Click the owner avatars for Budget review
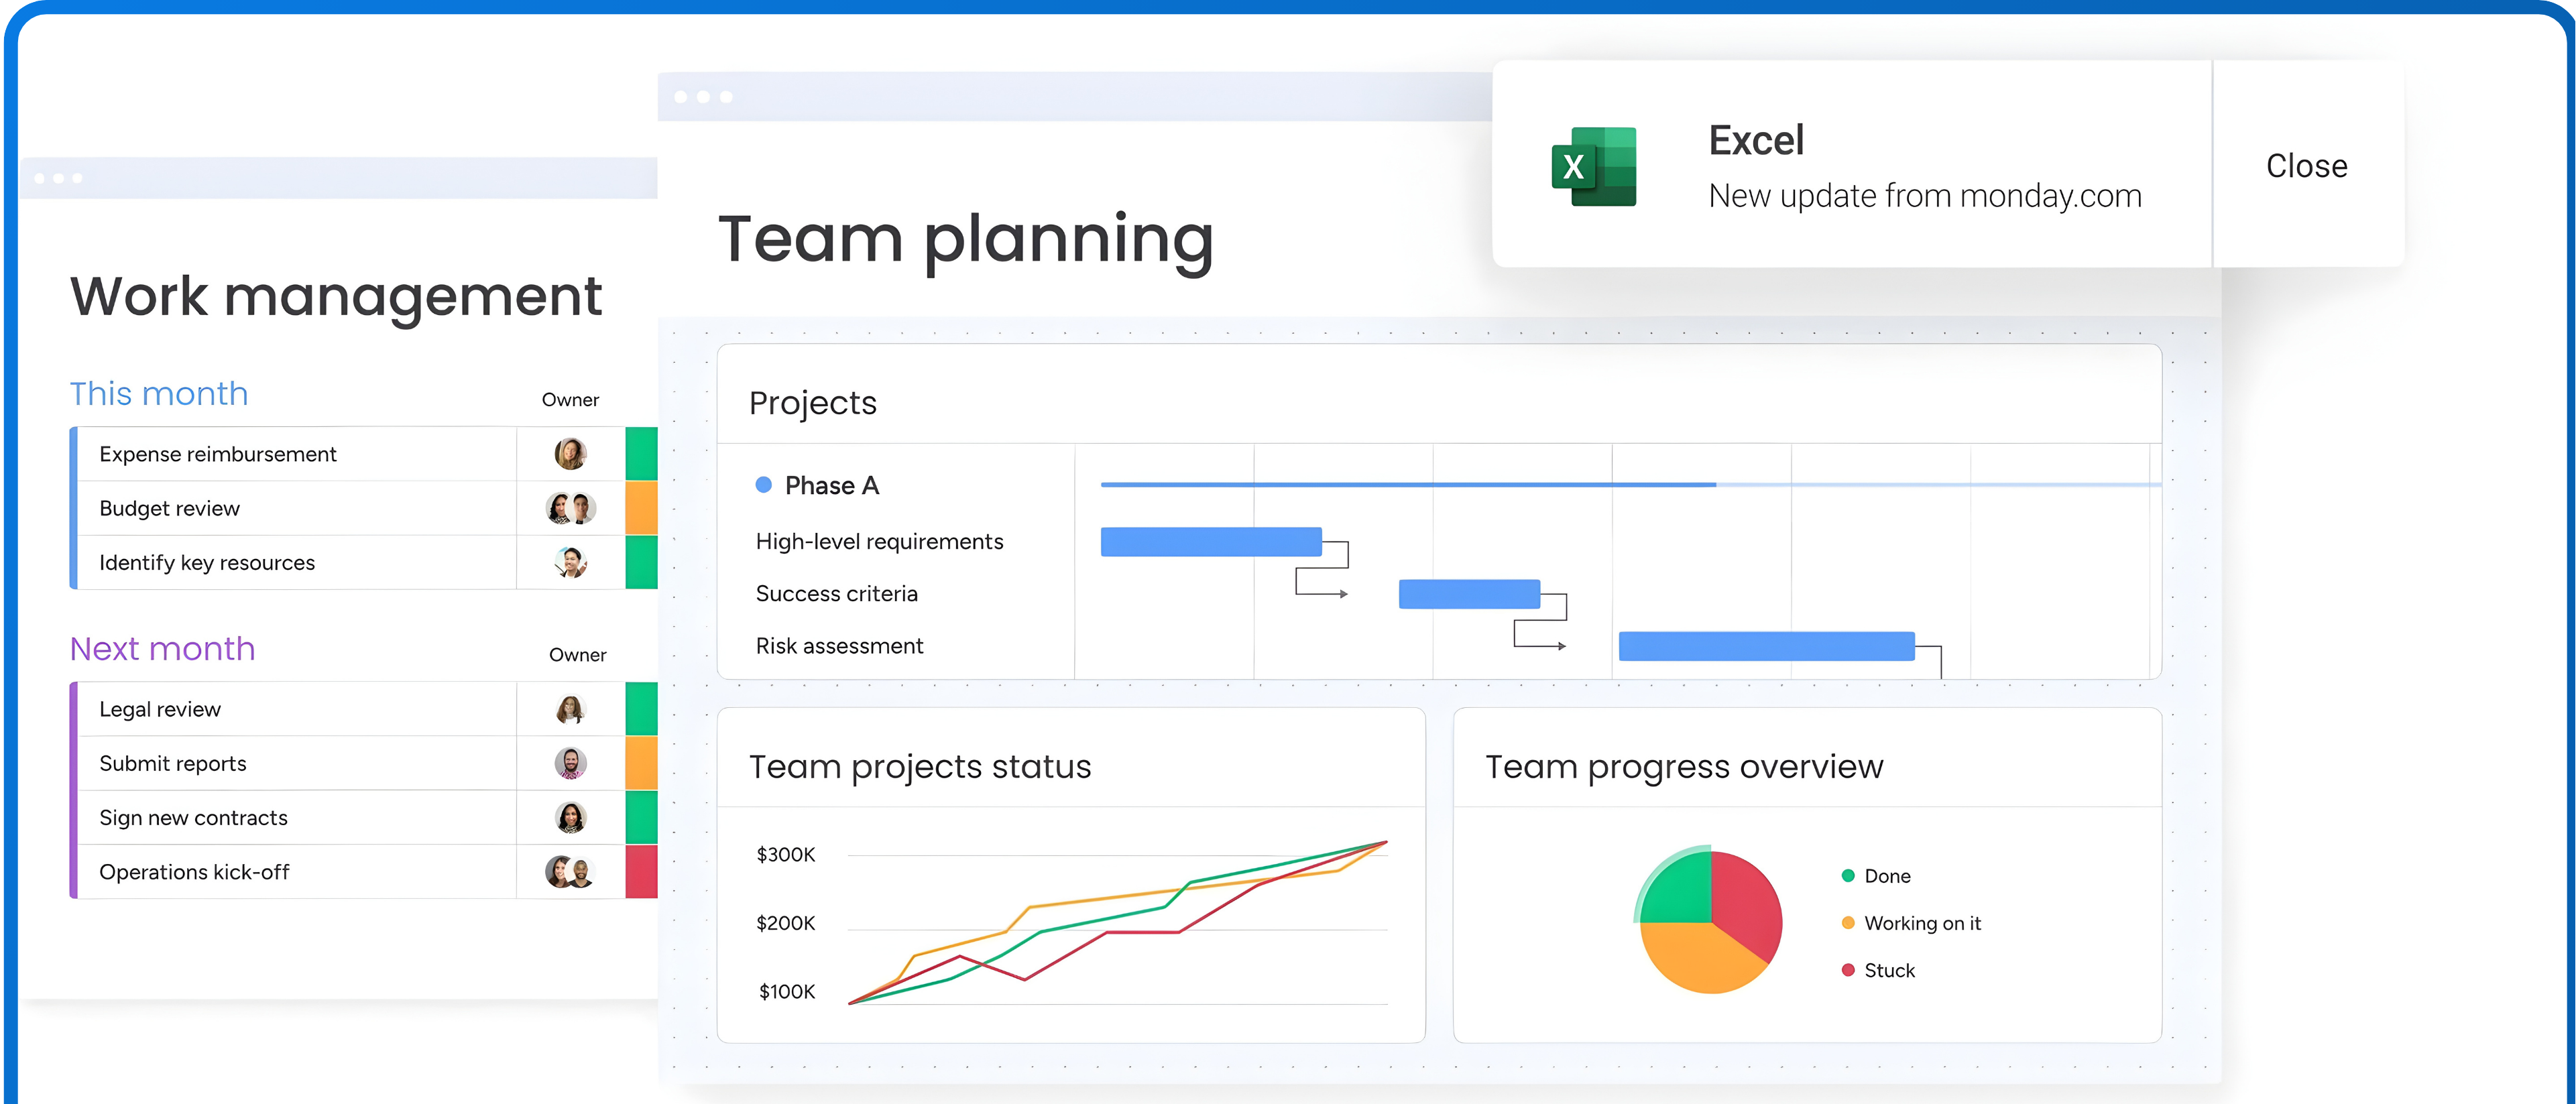2576x1104 pixels. click(x=570, y=508)
